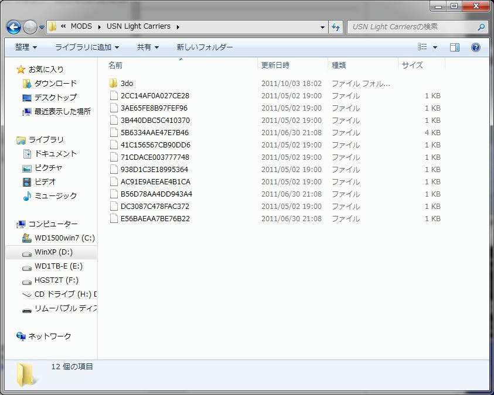Select file 3B440DBC5C410370 icon

pyautogui.click(x=114, y=120)
